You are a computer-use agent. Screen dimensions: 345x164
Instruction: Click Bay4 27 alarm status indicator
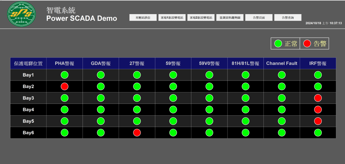click(x=137, y=110)
